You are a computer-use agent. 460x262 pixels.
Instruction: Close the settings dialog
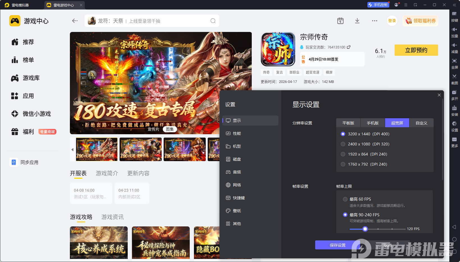point(439,95)
